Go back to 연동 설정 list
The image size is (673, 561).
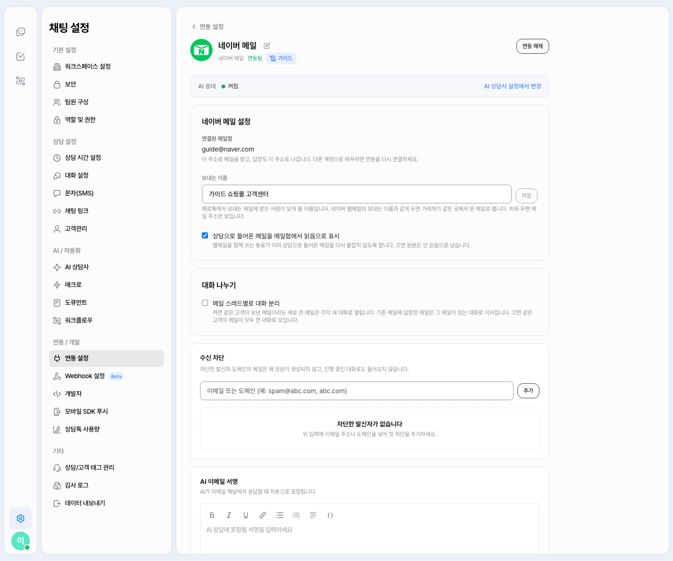pyautogui.click(x=208, y=27)
